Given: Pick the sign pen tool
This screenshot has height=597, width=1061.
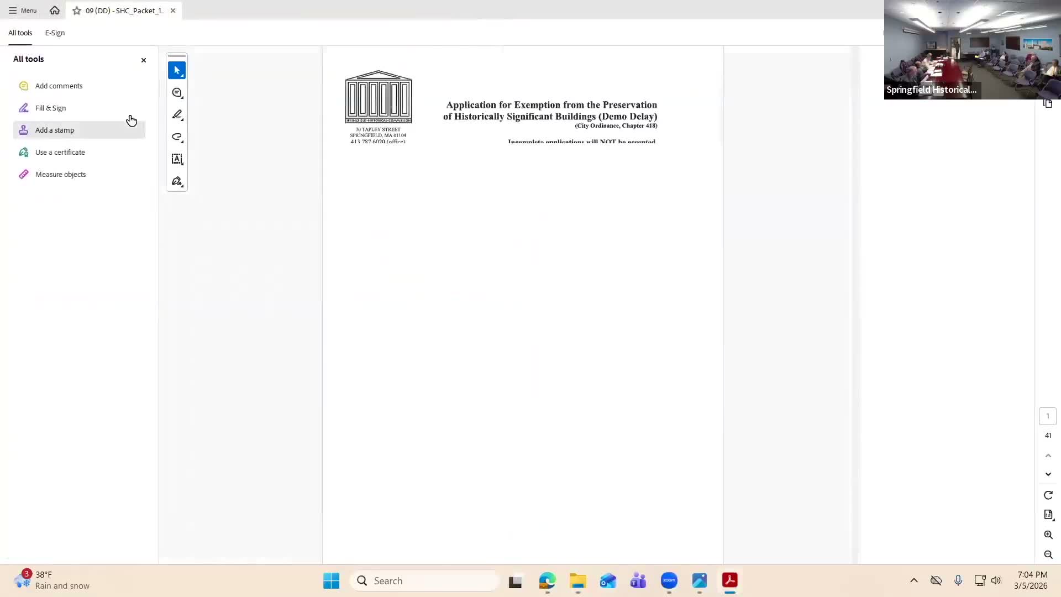Looking at the screenshot, I should point(177,181).
